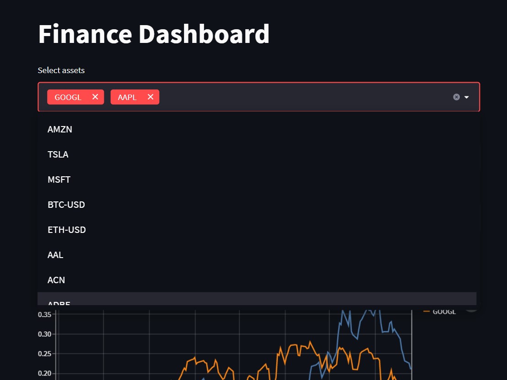The width and height of the screenshot is (507, 380).
Task: Pick ETH-USD from asset options
Action: (x=257, y=230)
